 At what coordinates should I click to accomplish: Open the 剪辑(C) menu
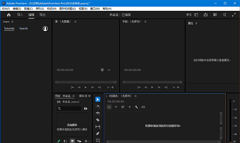pyautogui.click(x=28, y=9)
